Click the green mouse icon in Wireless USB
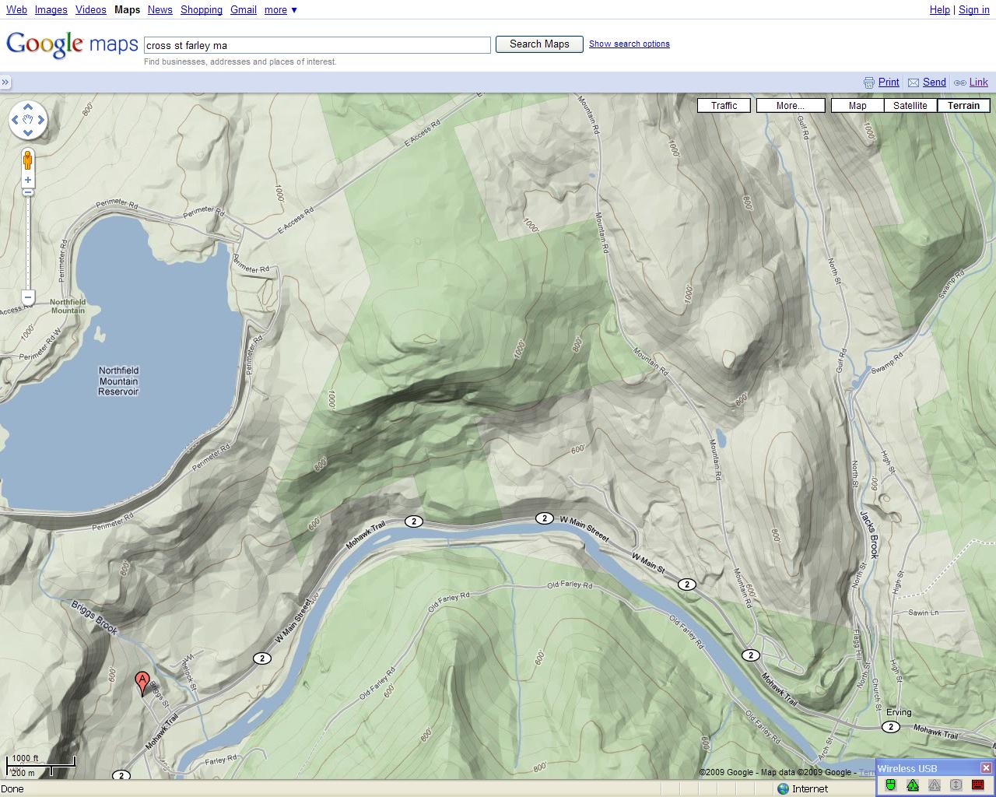The image size is (996, 797). tap(891, 785)
